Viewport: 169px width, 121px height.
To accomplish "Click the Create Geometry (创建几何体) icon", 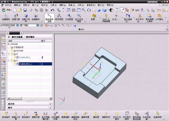I will pos(26,18).
